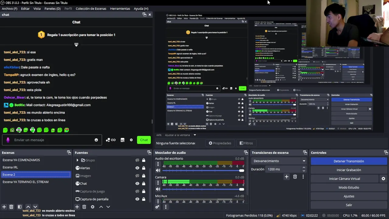Open Desvanecimiento transition dropdown
Image resolution: width=389 pixels, height=219 pixels.
[279, 161]
